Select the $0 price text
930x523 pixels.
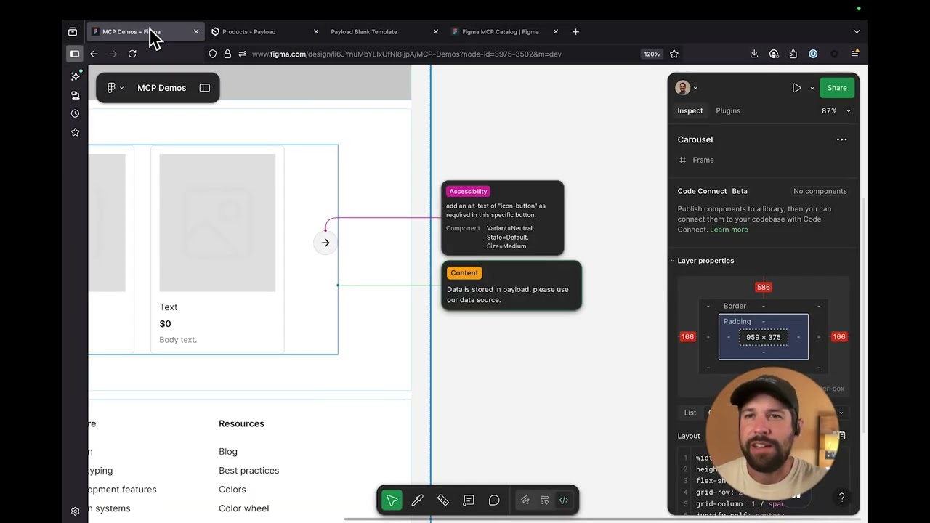click(165, 324)
